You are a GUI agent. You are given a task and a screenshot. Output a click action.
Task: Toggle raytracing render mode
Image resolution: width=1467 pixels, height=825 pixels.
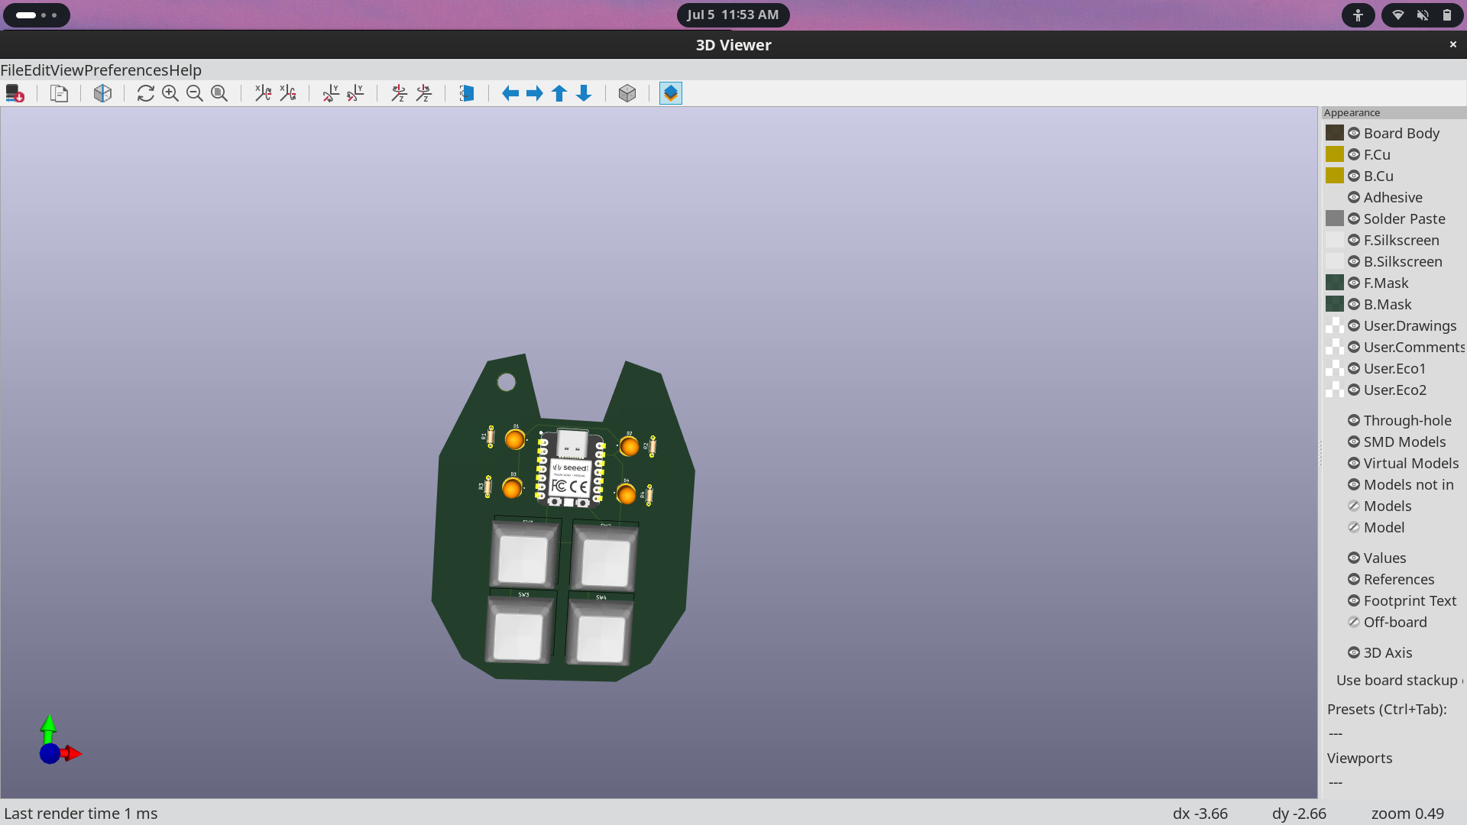click(102, 93)
